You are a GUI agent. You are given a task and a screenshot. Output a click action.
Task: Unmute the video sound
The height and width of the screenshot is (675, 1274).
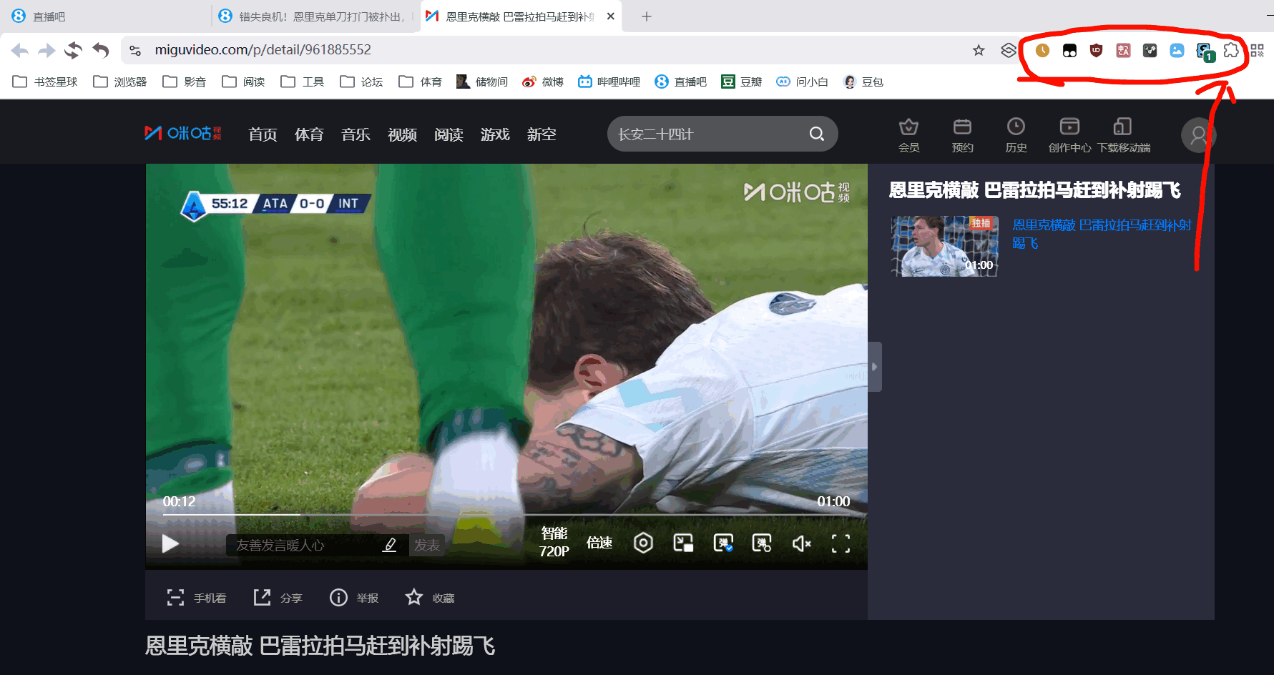(801, 544)
